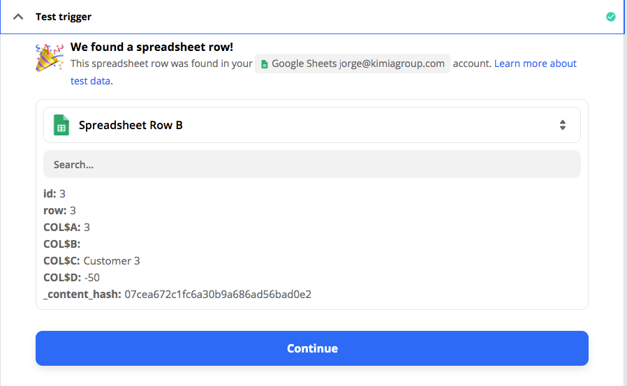This screenshot has height=386, width=627.
Task: Click the We found a spreadsheet row heading
Action: tap(152, 47)
